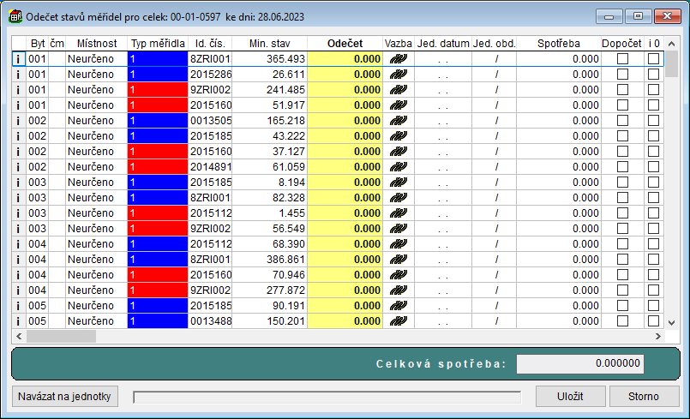Select the info icon for row 165.218
Viewport: 690px width, 419px height.
(x=18, y=121)
